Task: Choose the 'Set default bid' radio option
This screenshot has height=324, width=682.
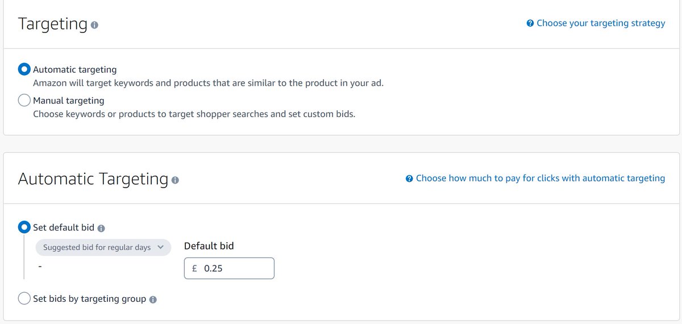Action: pyautogui.click(x=24, y=227)
